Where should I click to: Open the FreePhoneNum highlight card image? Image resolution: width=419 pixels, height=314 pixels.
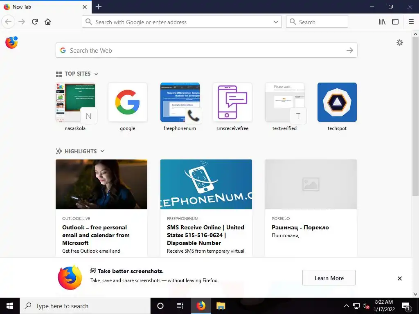(206, 184)
